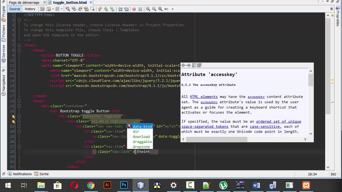Screen dimensions: 342x192
Task: Collapse the body fold on line 18
Action: coord(19,101)
